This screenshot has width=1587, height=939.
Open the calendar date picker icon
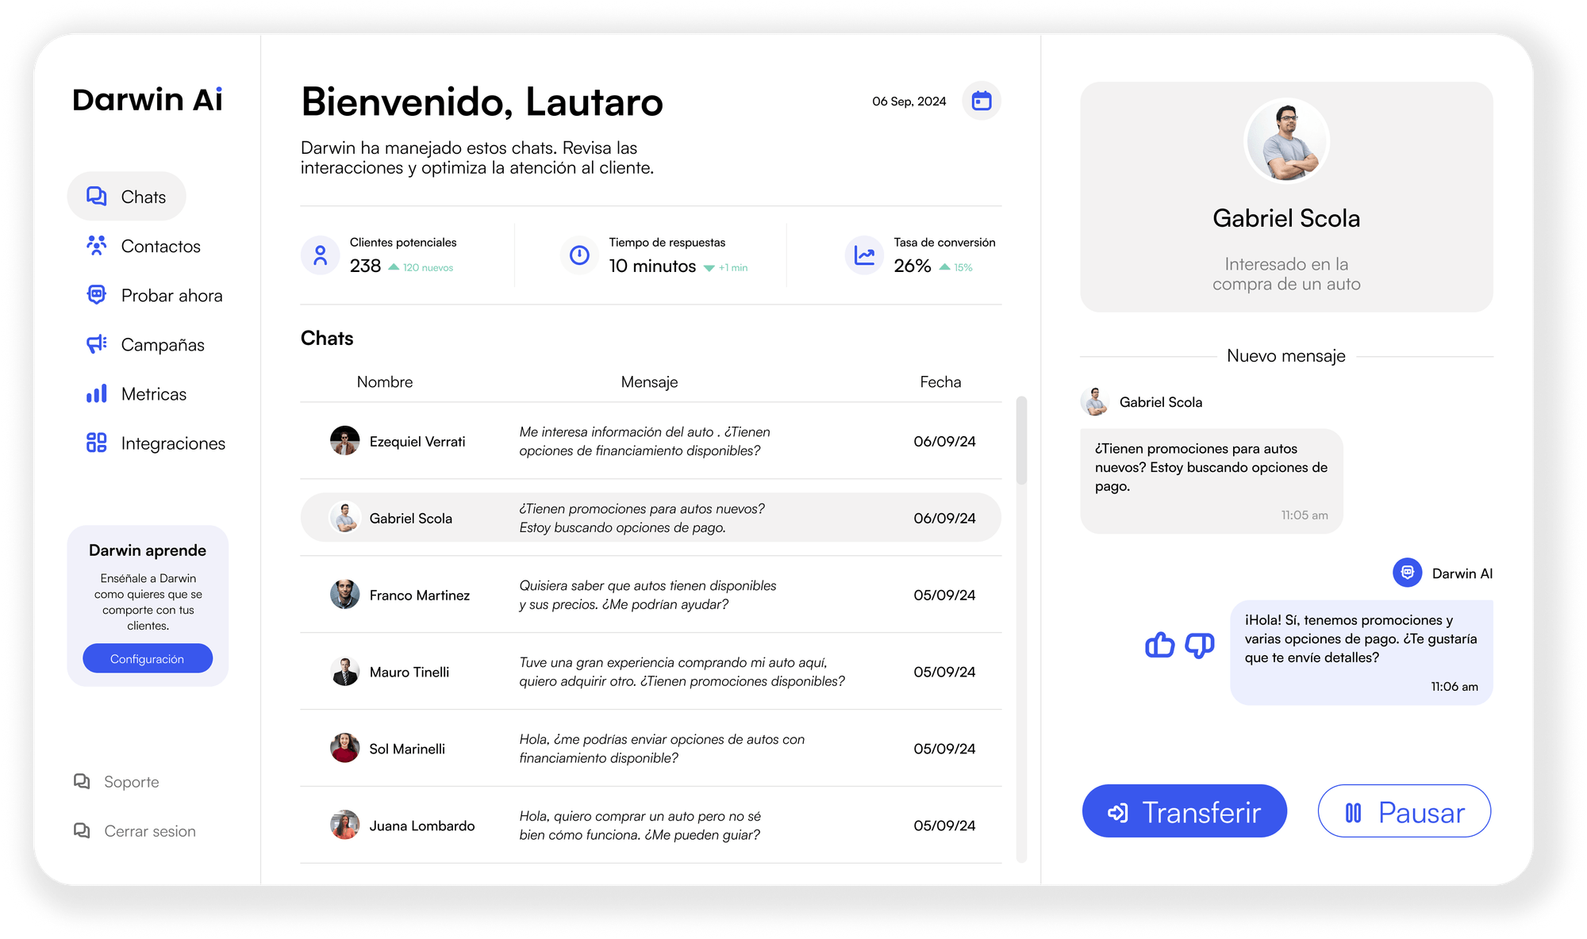point(982,101)
